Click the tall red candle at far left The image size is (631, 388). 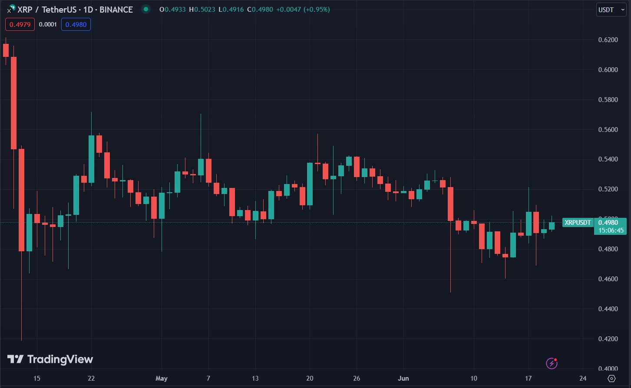click(13, 103)
